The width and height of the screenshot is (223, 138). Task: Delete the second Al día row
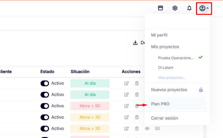(x=137, y=94)
